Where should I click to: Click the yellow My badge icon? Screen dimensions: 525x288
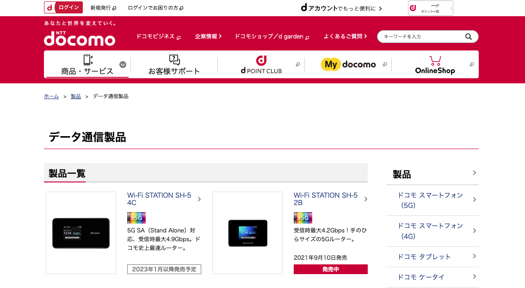click(331, 64)
